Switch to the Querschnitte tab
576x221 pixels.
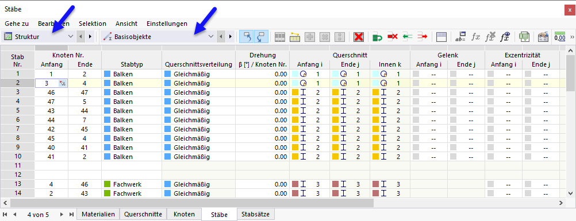click(x=143, y=214)
